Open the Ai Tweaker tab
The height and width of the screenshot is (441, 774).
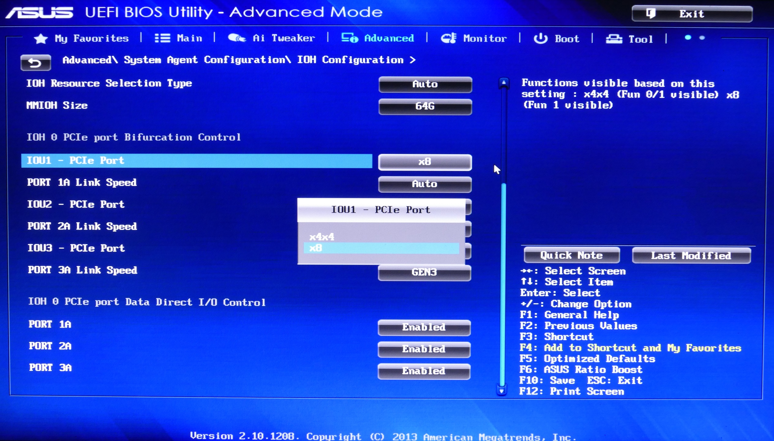point(271,38)
